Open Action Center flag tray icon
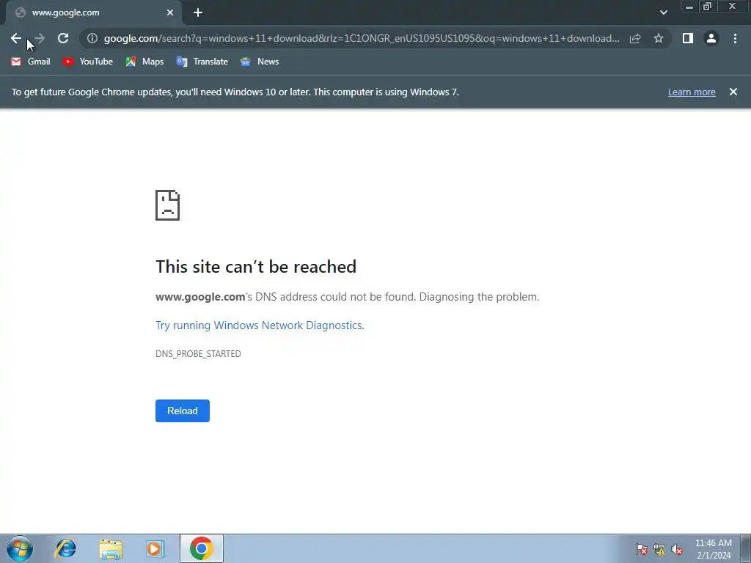Image resolution: width=751 pixels, height=563 pixels. [x=642, y=550]
